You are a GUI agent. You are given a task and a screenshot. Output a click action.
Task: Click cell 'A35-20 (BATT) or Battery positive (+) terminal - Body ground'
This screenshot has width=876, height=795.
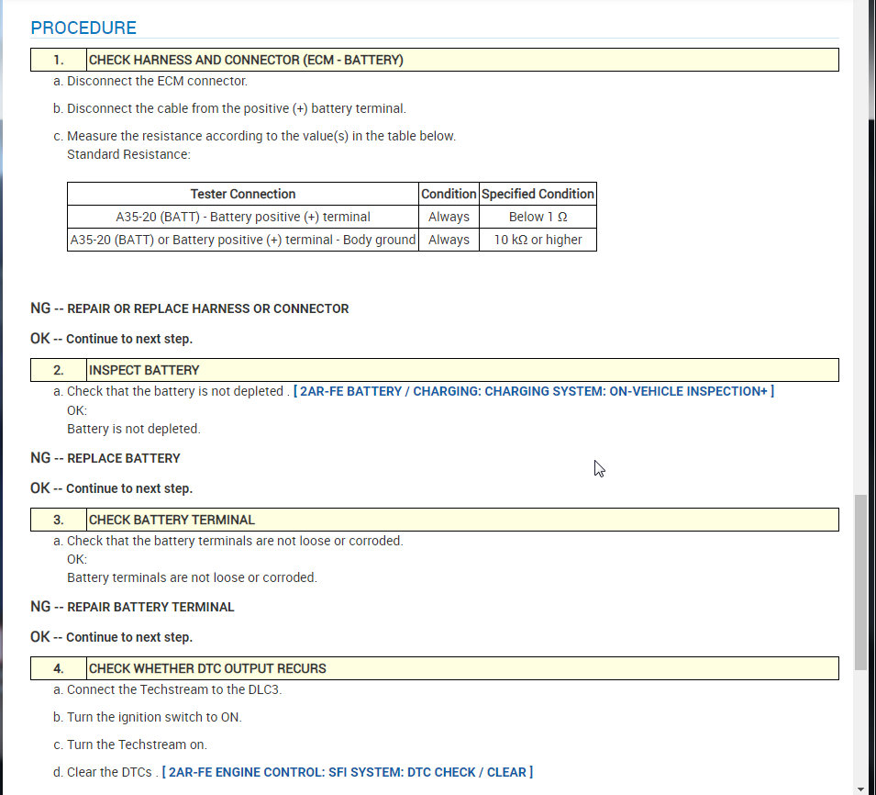pyautogui.click(x=243, y=240)
